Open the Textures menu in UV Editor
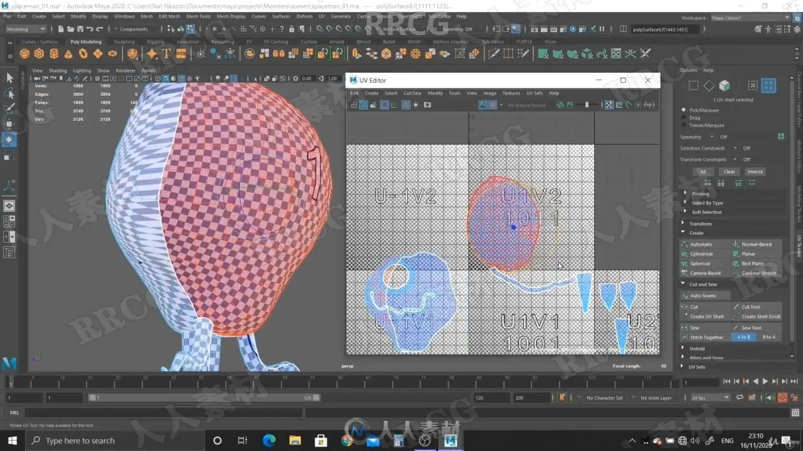 (x=511, y=93)
